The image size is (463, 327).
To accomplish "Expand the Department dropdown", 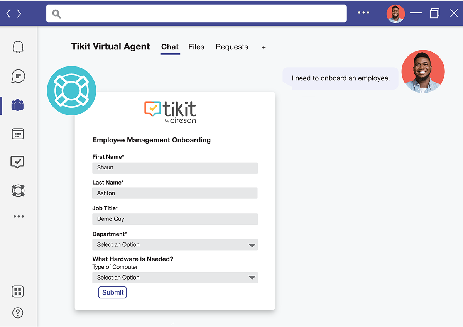I will pos(175,245).
